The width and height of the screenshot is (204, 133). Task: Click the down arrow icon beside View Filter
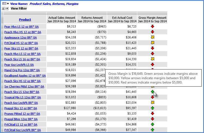[x=3, y=8]
